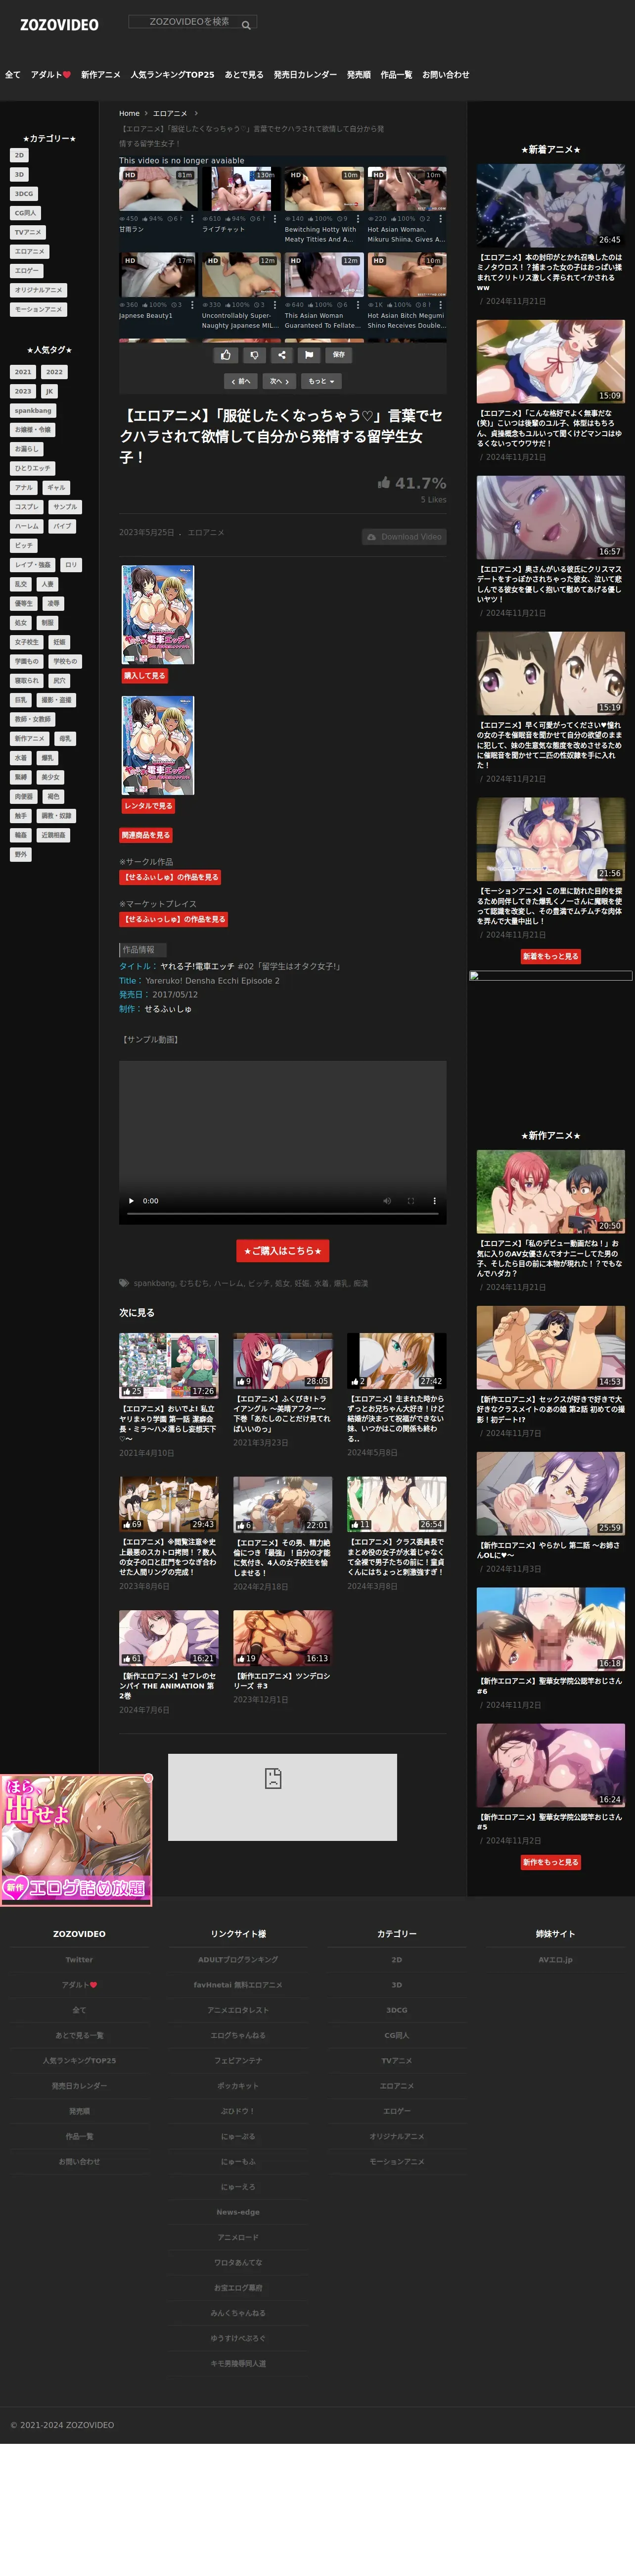Click the thumbs-down dislike button
Screen dimensions: 635x2576
pos(254,354)
